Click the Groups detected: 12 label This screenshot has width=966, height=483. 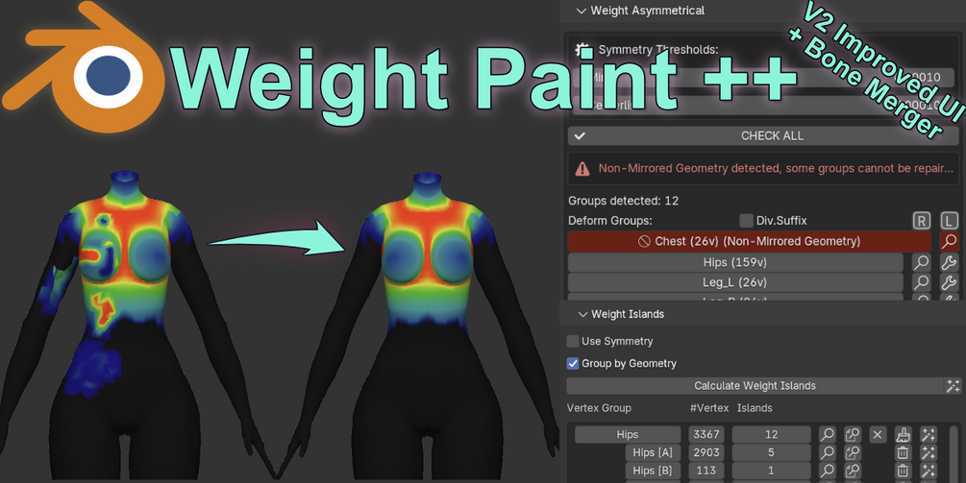pos(623,201)
